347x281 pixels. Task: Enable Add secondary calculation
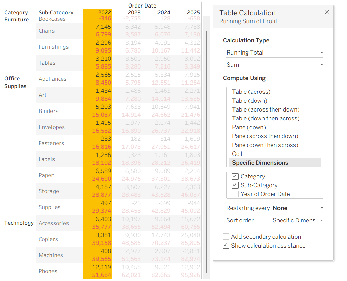(x=226, y=237)
